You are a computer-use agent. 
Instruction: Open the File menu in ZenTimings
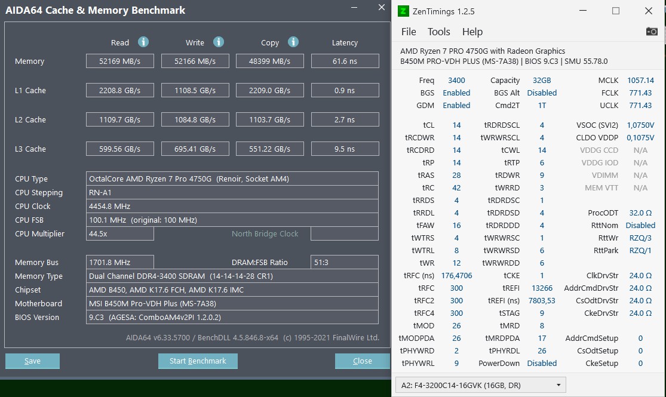[409, 32]
